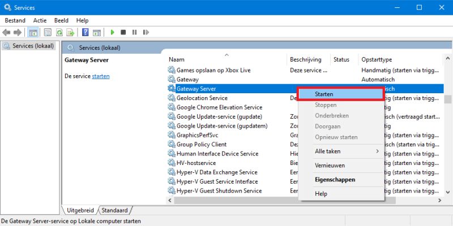The image size is (453, 226).
Task: Select Services (lokaal) in the left tree
Action: tap(29, 46)
